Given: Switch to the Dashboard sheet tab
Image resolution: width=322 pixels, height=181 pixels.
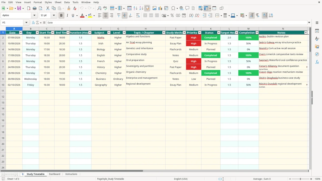Looking at the screenshot, I should (x=54, y=174).
